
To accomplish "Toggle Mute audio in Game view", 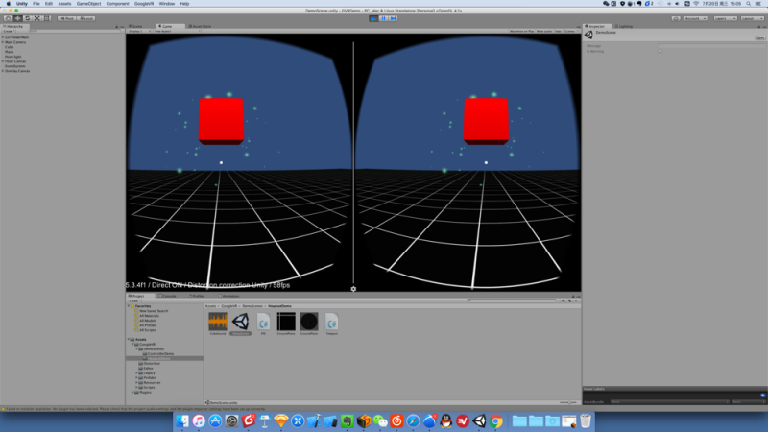I will 543,31.
